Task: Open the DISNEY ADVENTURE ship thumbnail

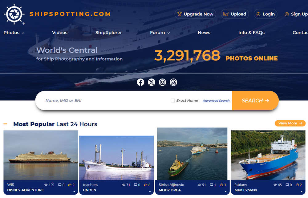Action: pyautogui.click(x=41, y=155)
